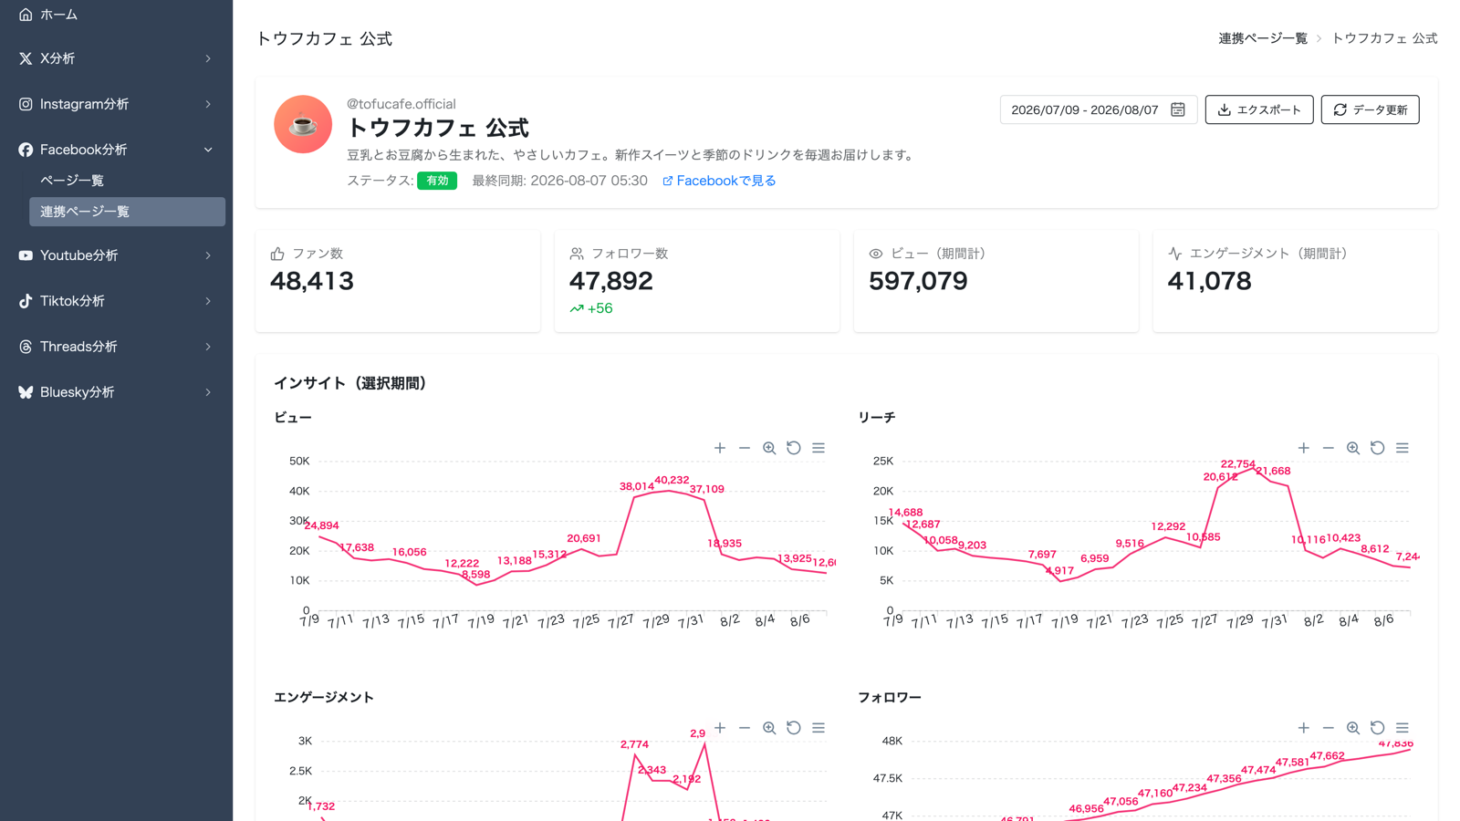
Task: Open ページ一覧 in the sidebar
Action: [x=127, y=181]
